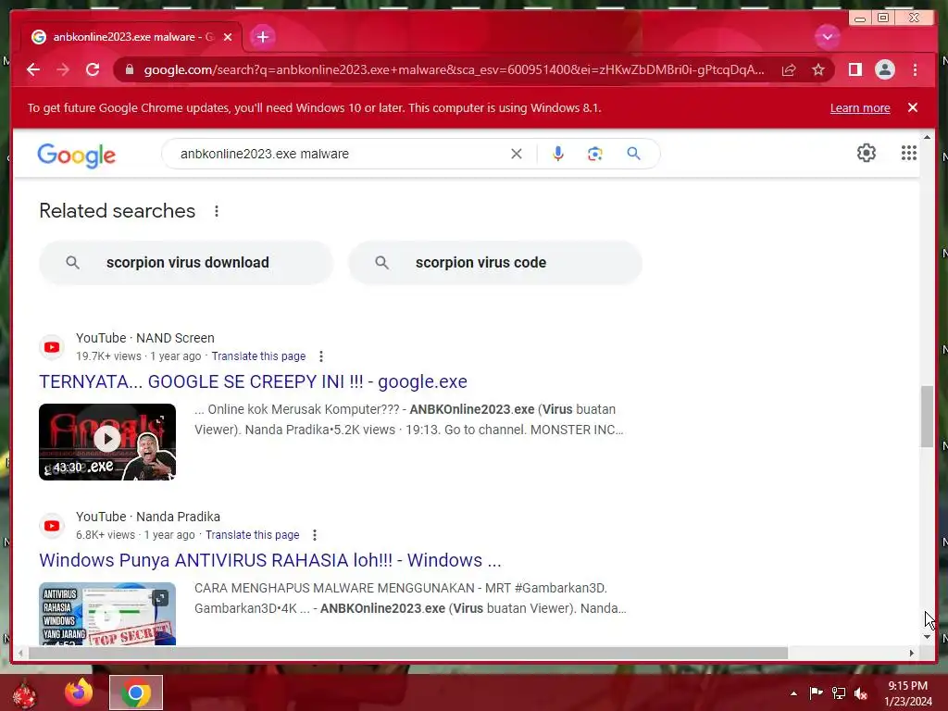
Task: Toggle the Chrome side panel
Action: coord(854,69)
